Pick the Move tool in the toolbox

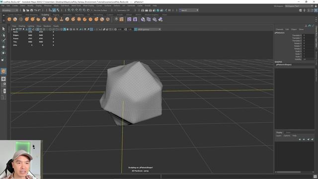[3, 47]
